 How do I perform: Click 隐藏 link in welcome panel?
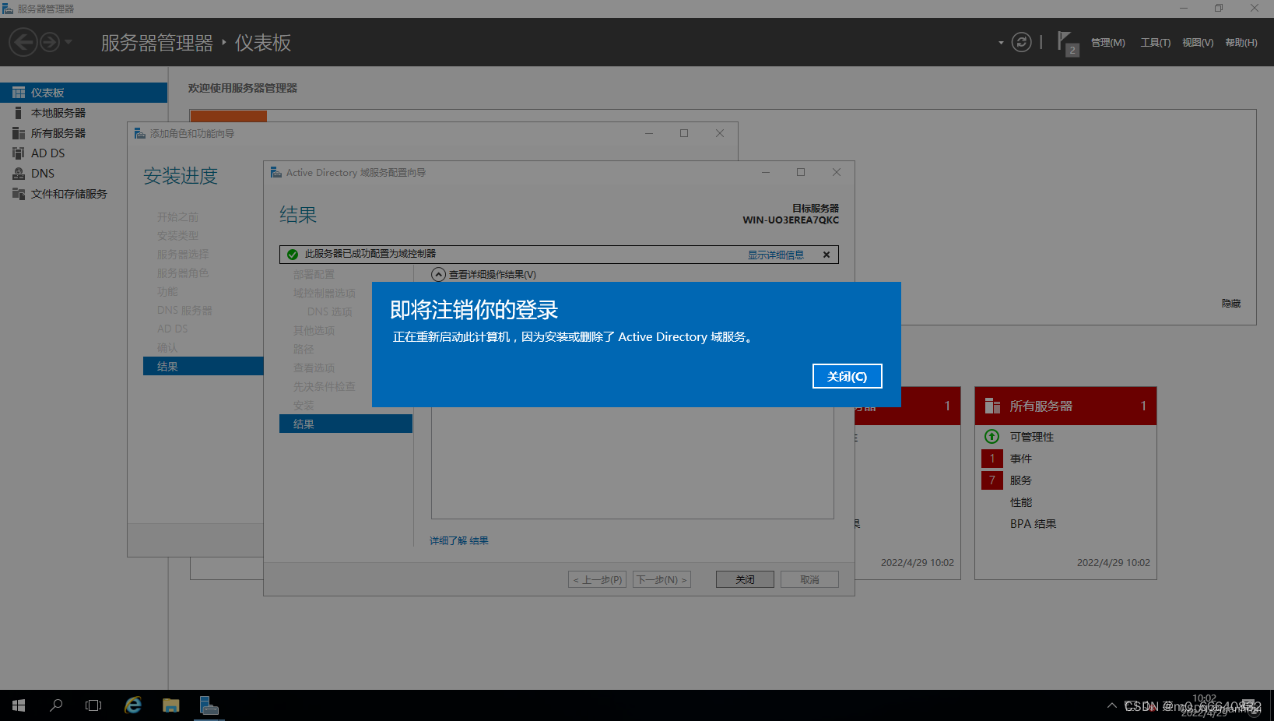coord(1231,304)
